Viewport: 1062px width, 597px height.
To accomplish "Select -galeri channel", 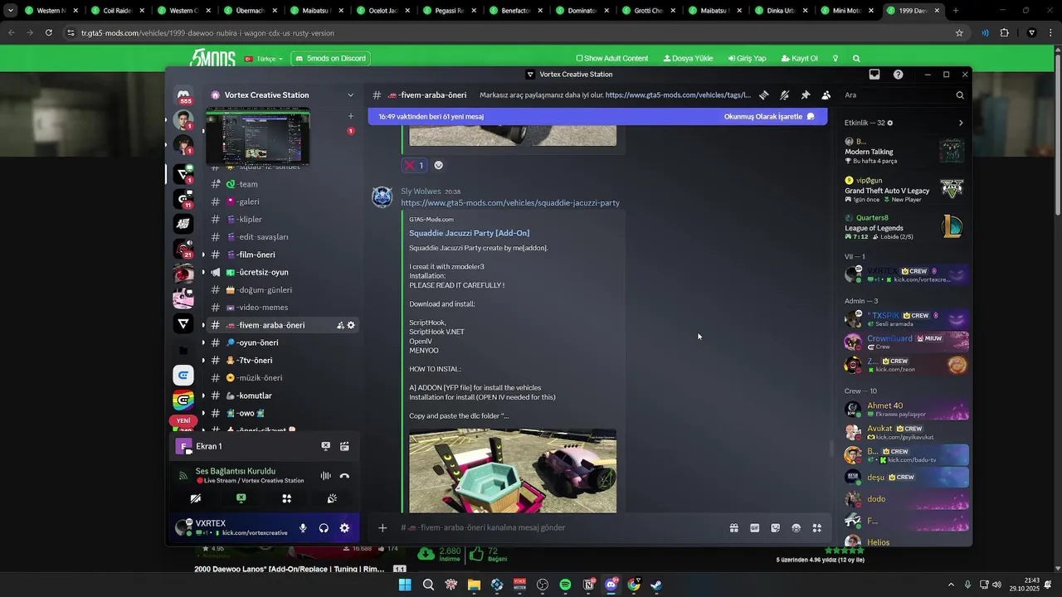I will [282, 201].
